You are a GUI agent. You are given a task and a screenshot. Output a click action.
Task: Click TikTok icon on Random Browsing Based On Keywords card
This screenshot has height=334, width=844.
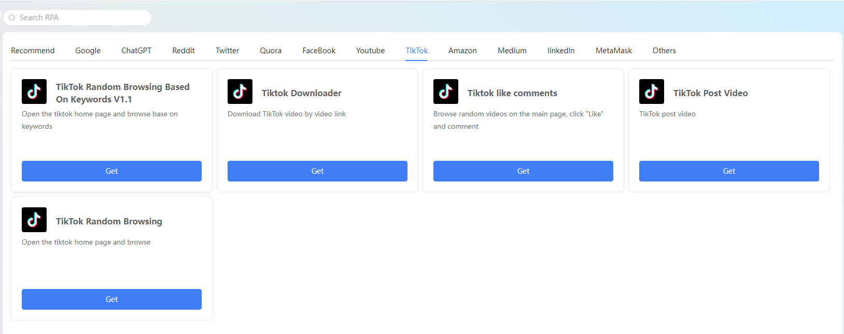34,92
